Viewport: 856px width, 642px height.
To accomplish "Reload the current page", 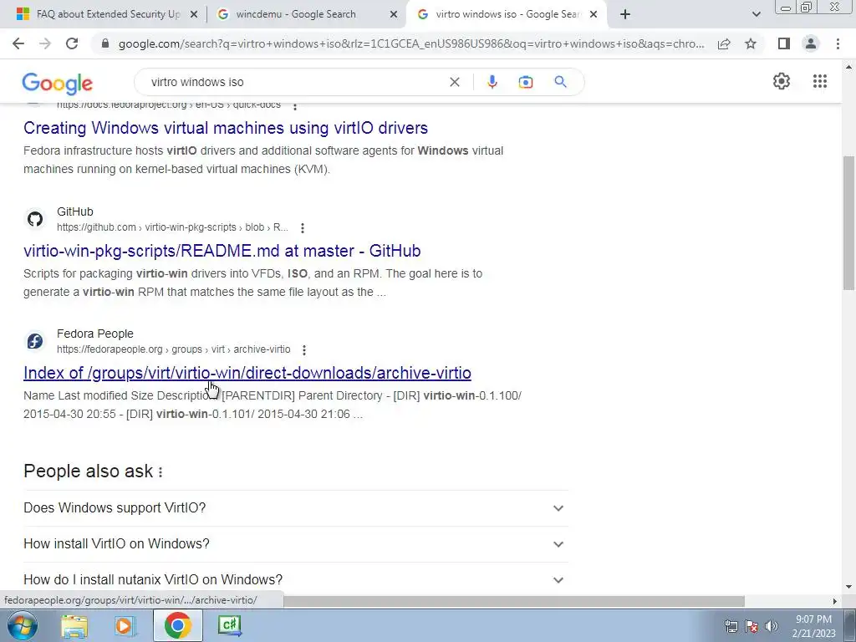I will (72, 43).
